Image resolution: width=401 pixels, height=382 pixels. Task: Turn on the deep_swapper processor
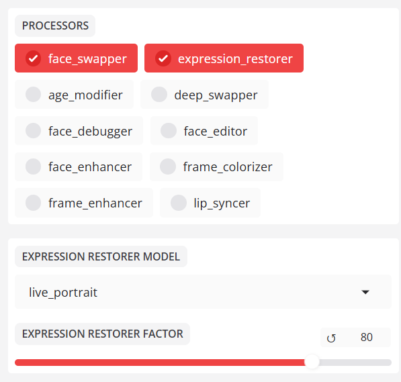[x=204, y=95]
